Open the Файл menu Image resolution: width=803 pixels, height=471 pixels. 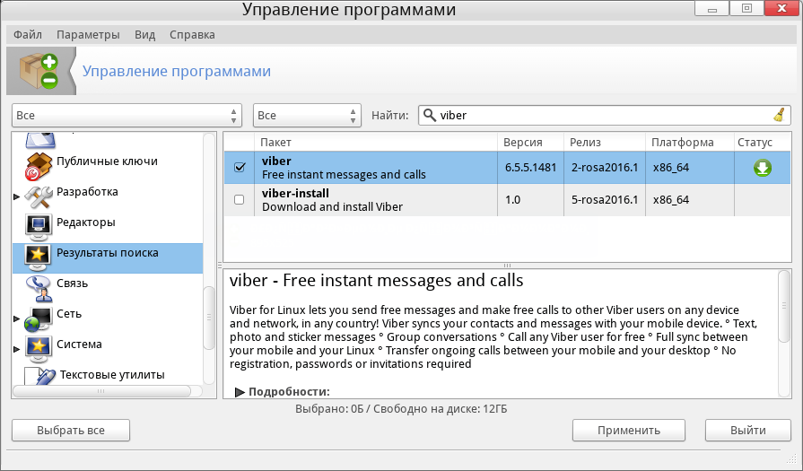coord(28,35)
